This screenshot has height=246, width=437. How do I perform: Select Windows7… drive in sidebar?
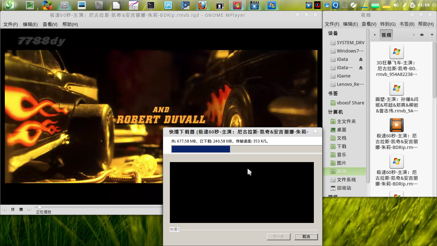click(347, 51)
